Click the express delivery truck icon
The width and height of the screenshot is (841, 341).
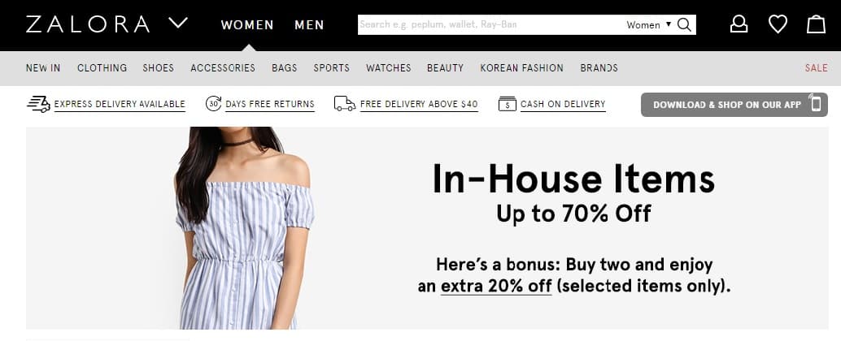tap(38, 104)
